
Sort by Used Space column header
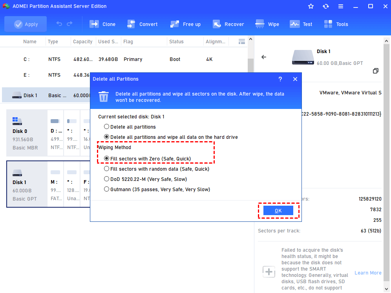click(x=108, y=42)
